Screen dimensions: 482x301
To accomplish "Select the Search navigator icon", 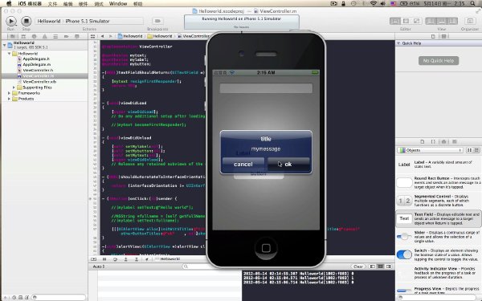I will (34, 36).
